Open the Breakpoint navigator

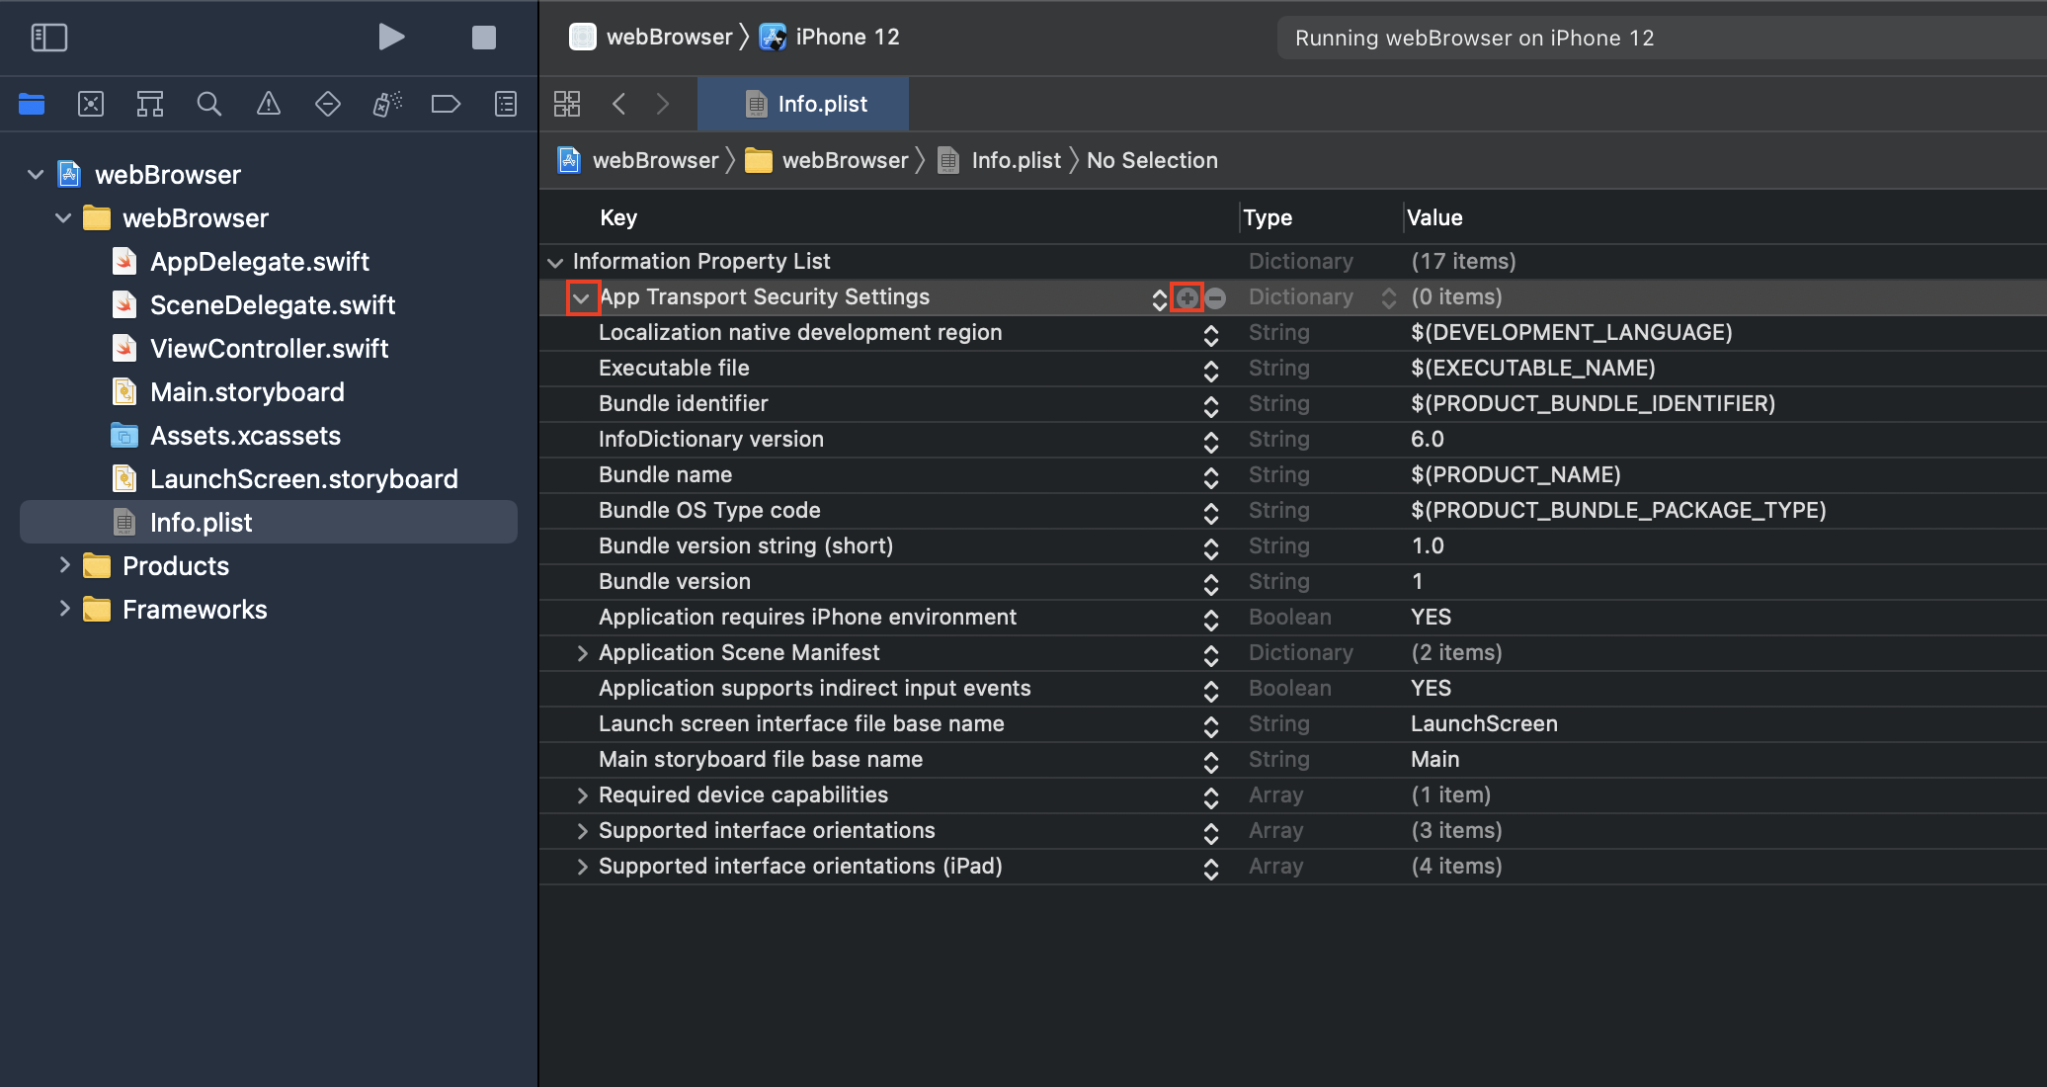[446, 104]
